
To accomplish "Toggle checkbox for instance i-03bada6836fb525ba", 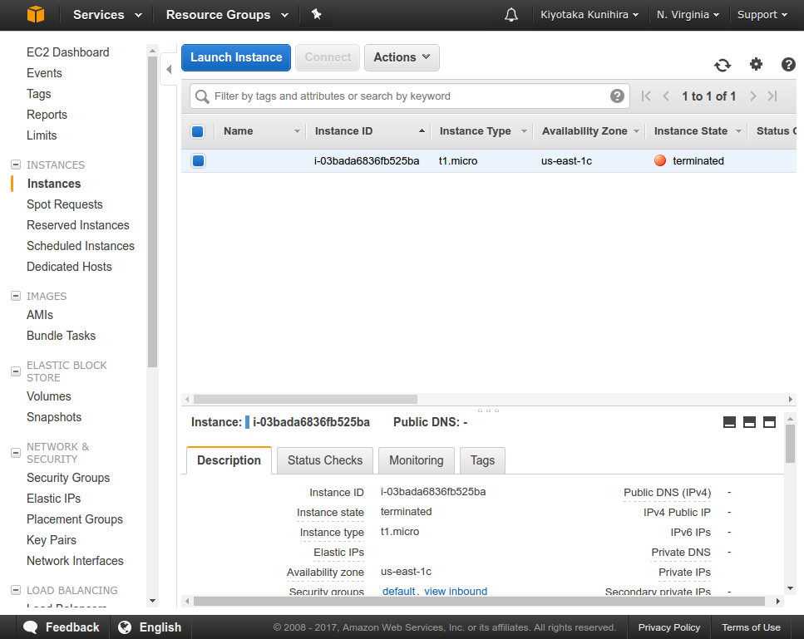I will (198, 161).
